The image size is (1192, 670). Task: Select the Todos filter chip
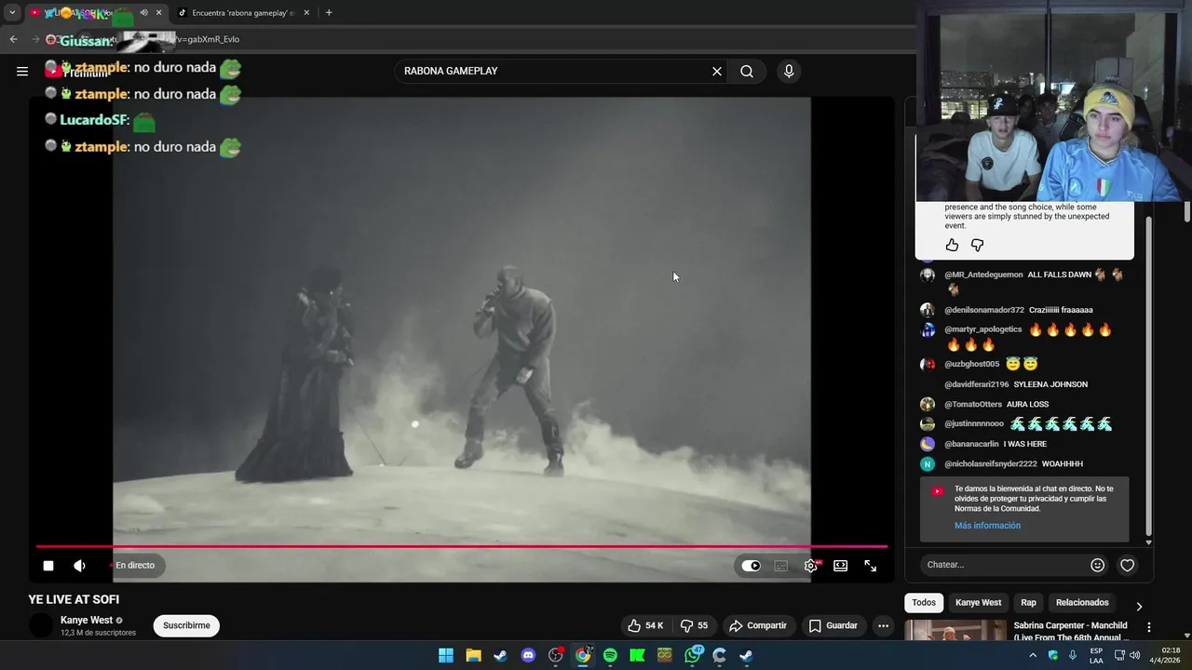click(924, 603)
